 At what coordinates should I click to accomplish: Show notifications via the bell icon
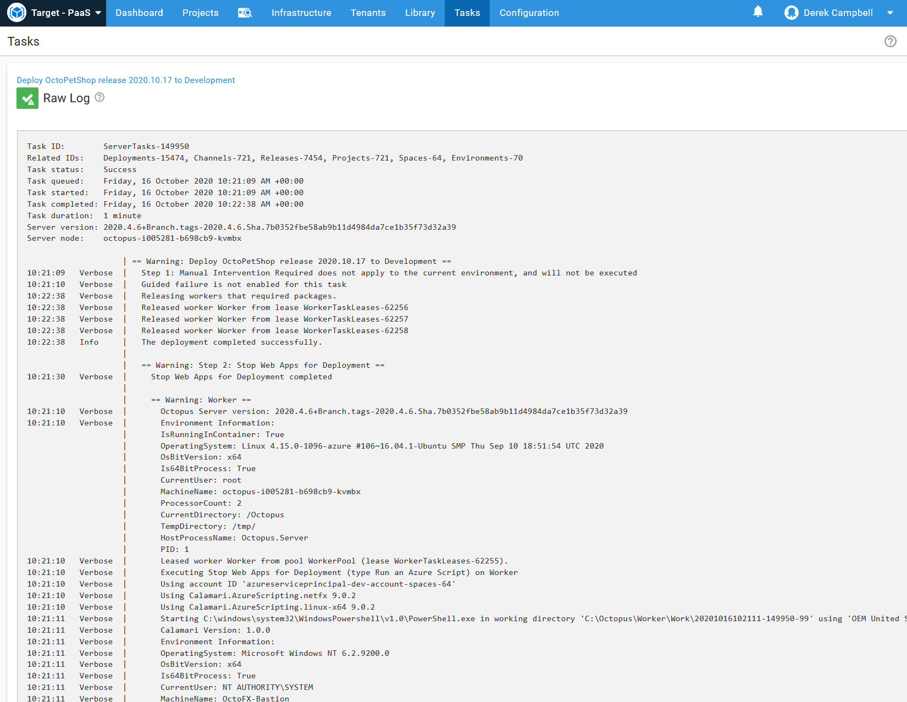tap(758, 12)
